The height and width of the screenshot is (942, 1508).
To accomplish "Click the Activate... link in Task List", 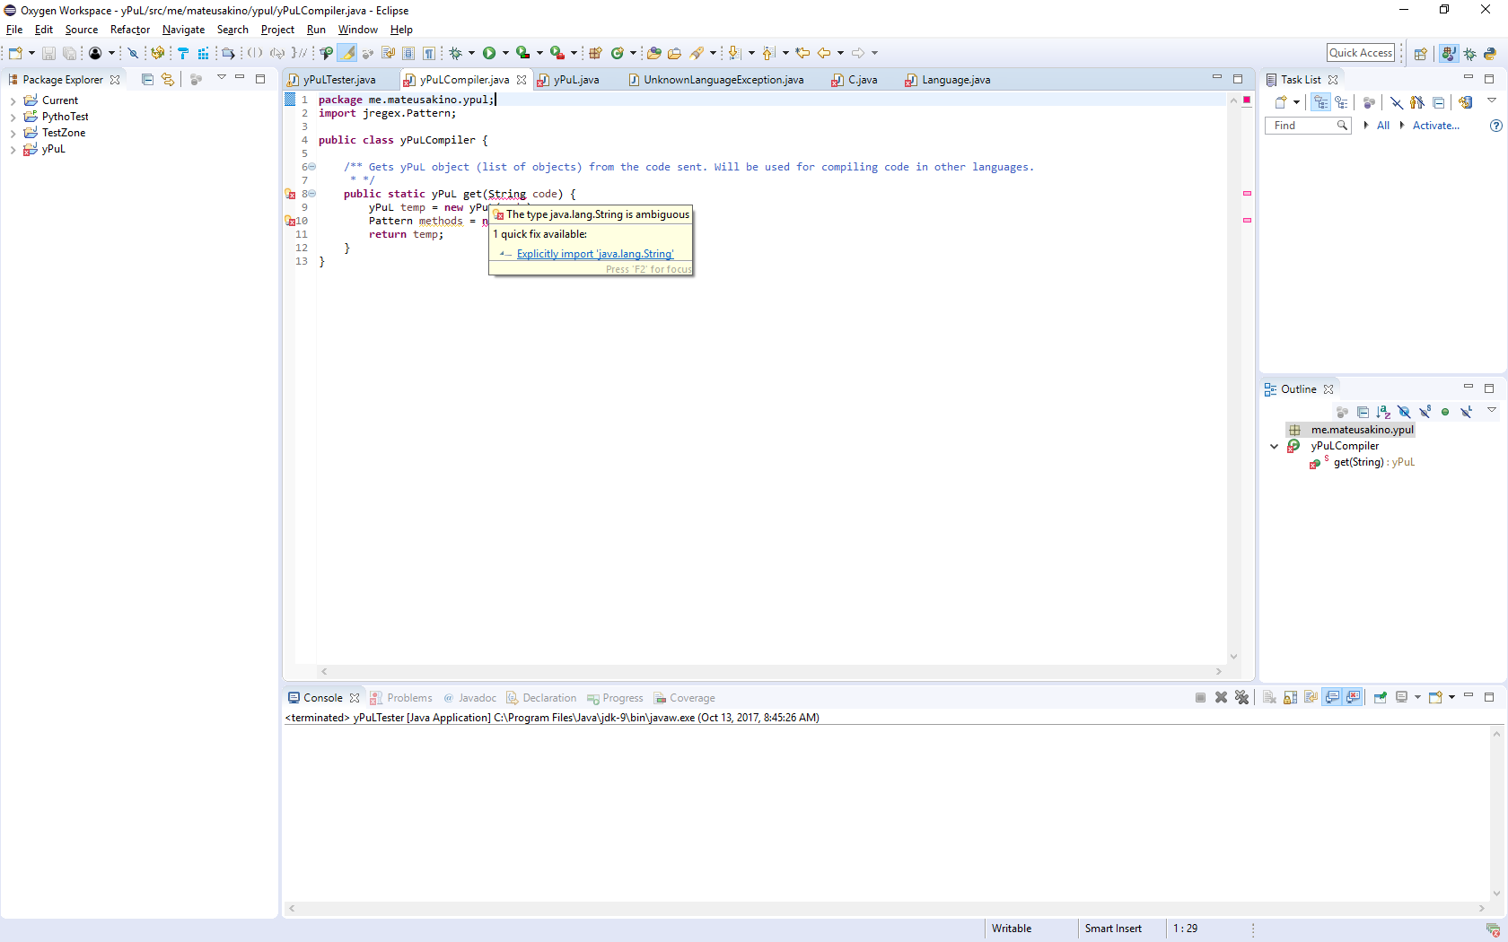I will coord(1436,126).
